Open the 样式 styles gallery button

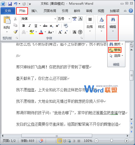(x=101, y=24)
